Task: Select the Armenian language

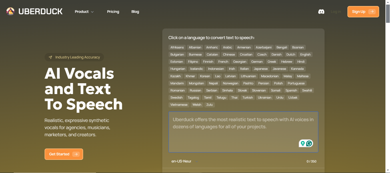Action: point(244,47)
